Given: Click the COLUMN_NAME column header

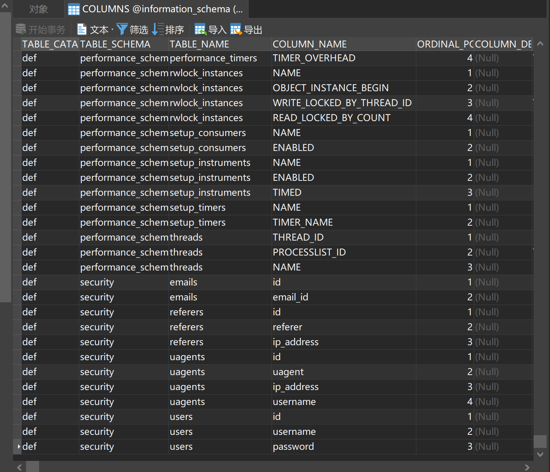Looking at the screenshot, I should (x=309, y=44).
